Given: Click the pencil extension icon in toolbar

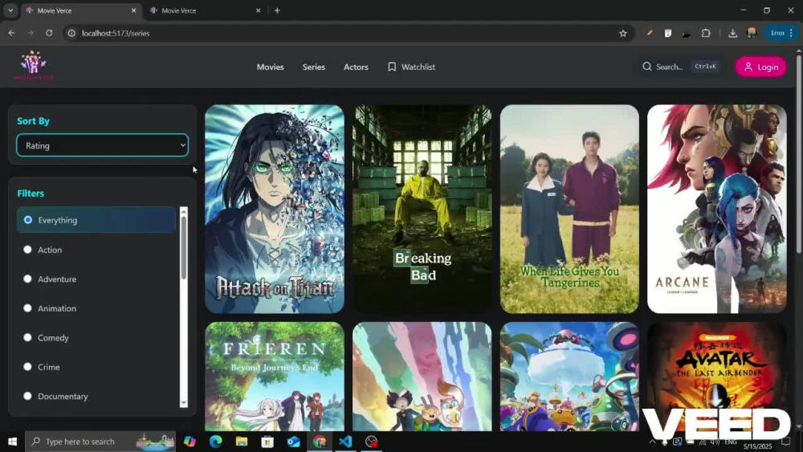Looking at the screenshot, I should (x=650, y=33).
